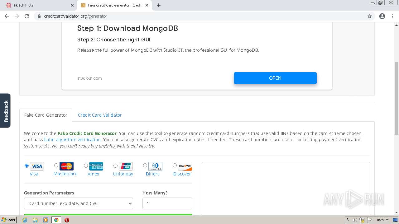Show hidden system tray icons
399x224 pixels.
pos(348,220)
